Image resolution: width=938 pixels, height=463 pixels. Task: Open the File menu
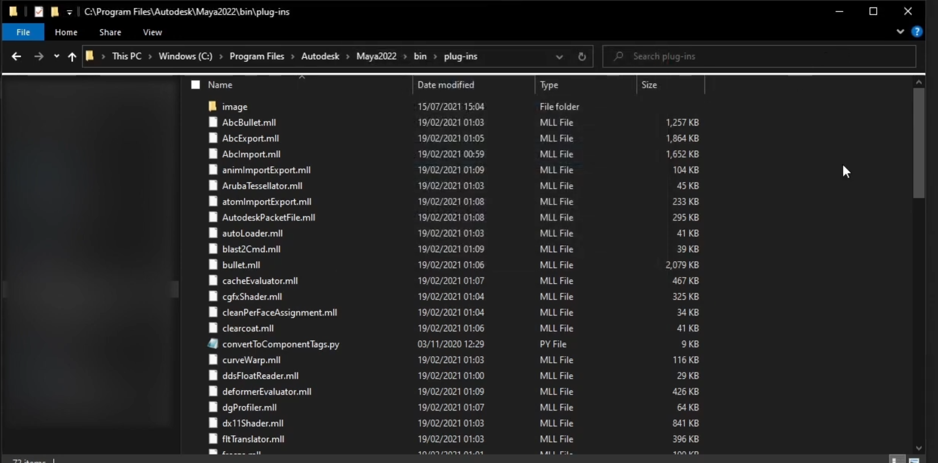tap(23, 32)
